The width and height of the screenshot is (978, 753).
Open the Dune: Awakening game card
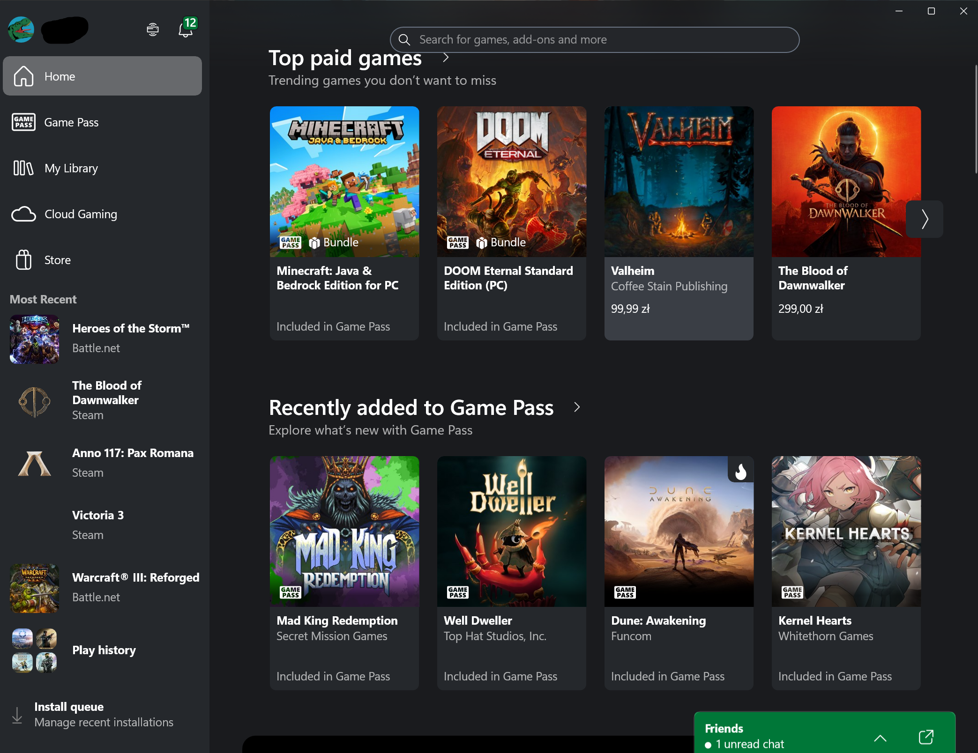click(679, 573)
